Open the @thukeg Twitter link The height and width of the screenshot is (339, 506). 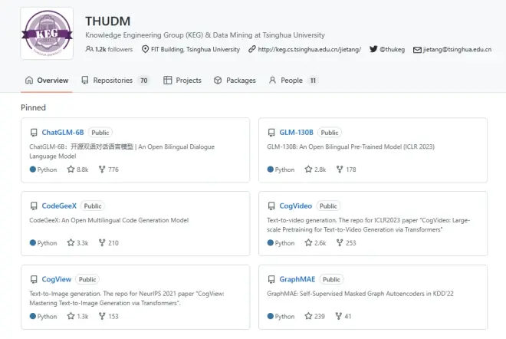pos(392,49)
